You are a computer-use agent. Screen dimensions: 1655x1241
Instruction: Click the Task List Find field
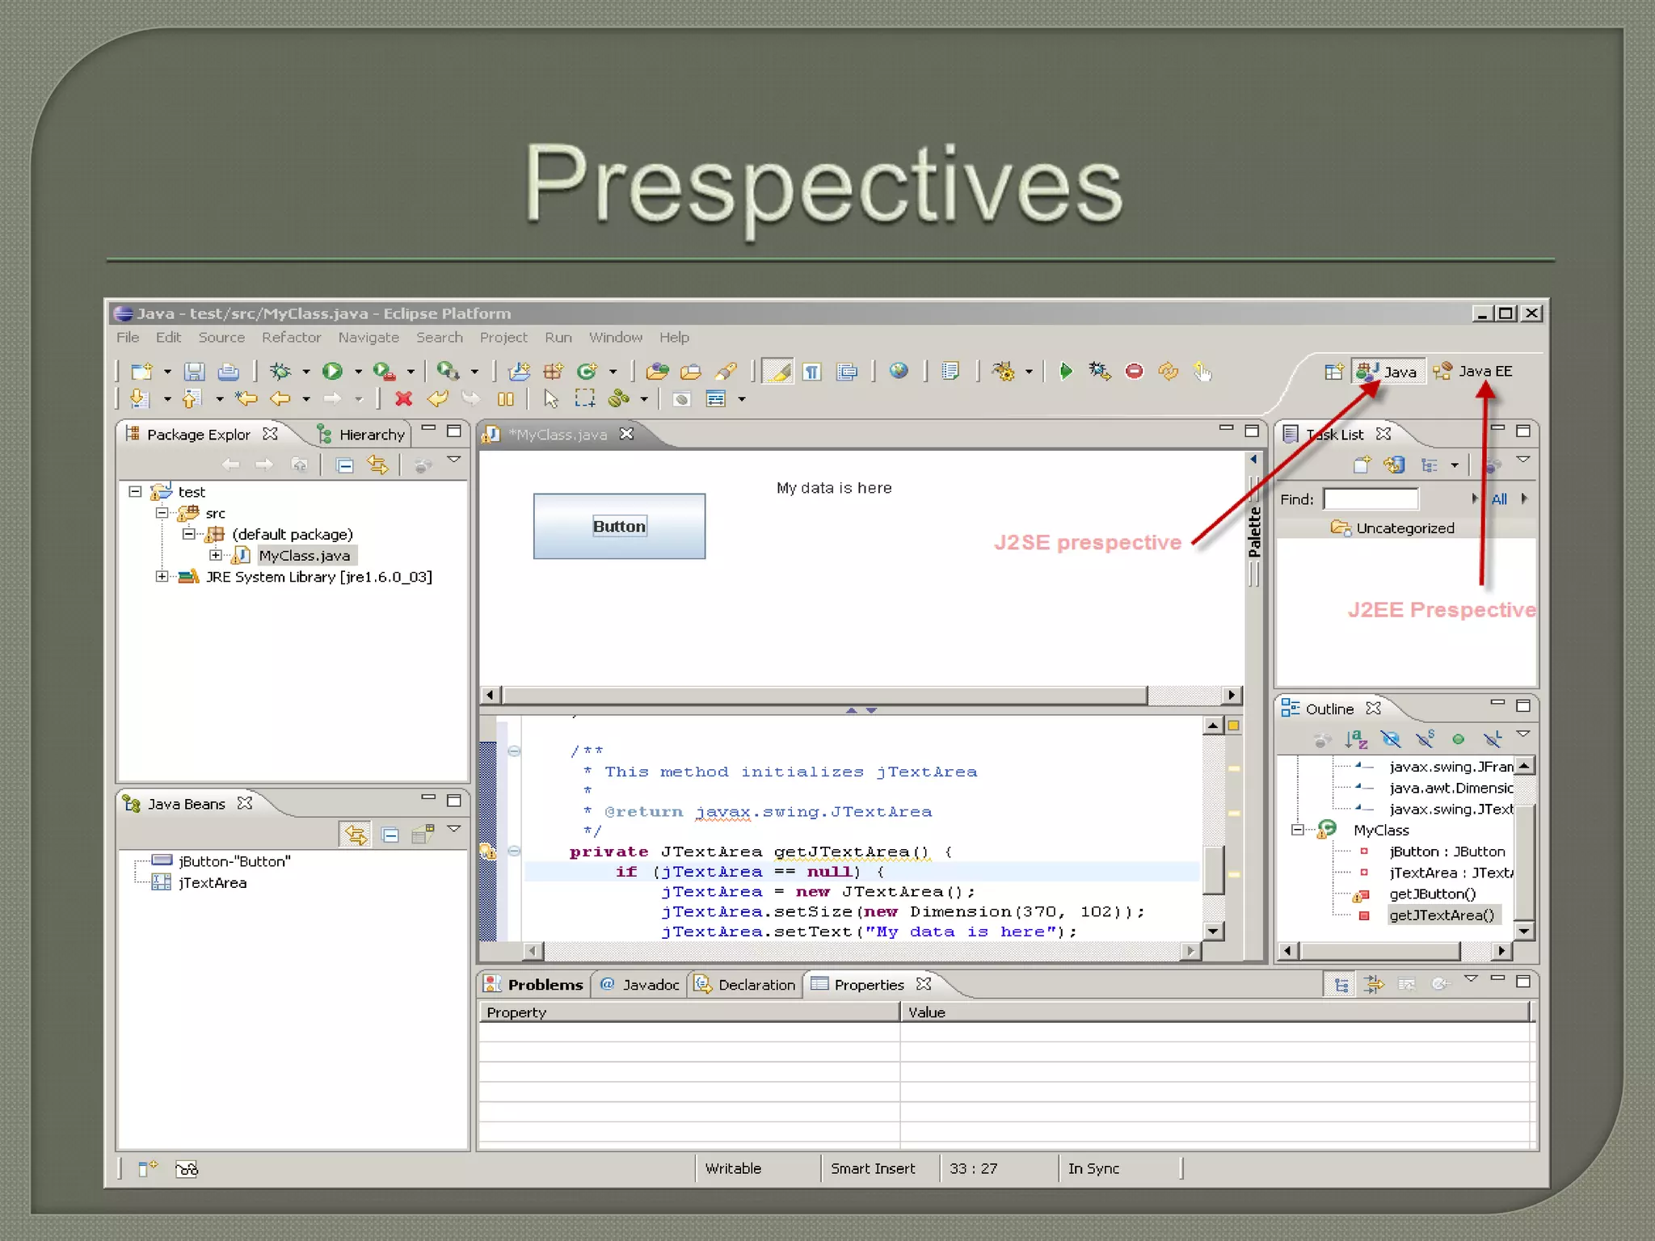1371,499
